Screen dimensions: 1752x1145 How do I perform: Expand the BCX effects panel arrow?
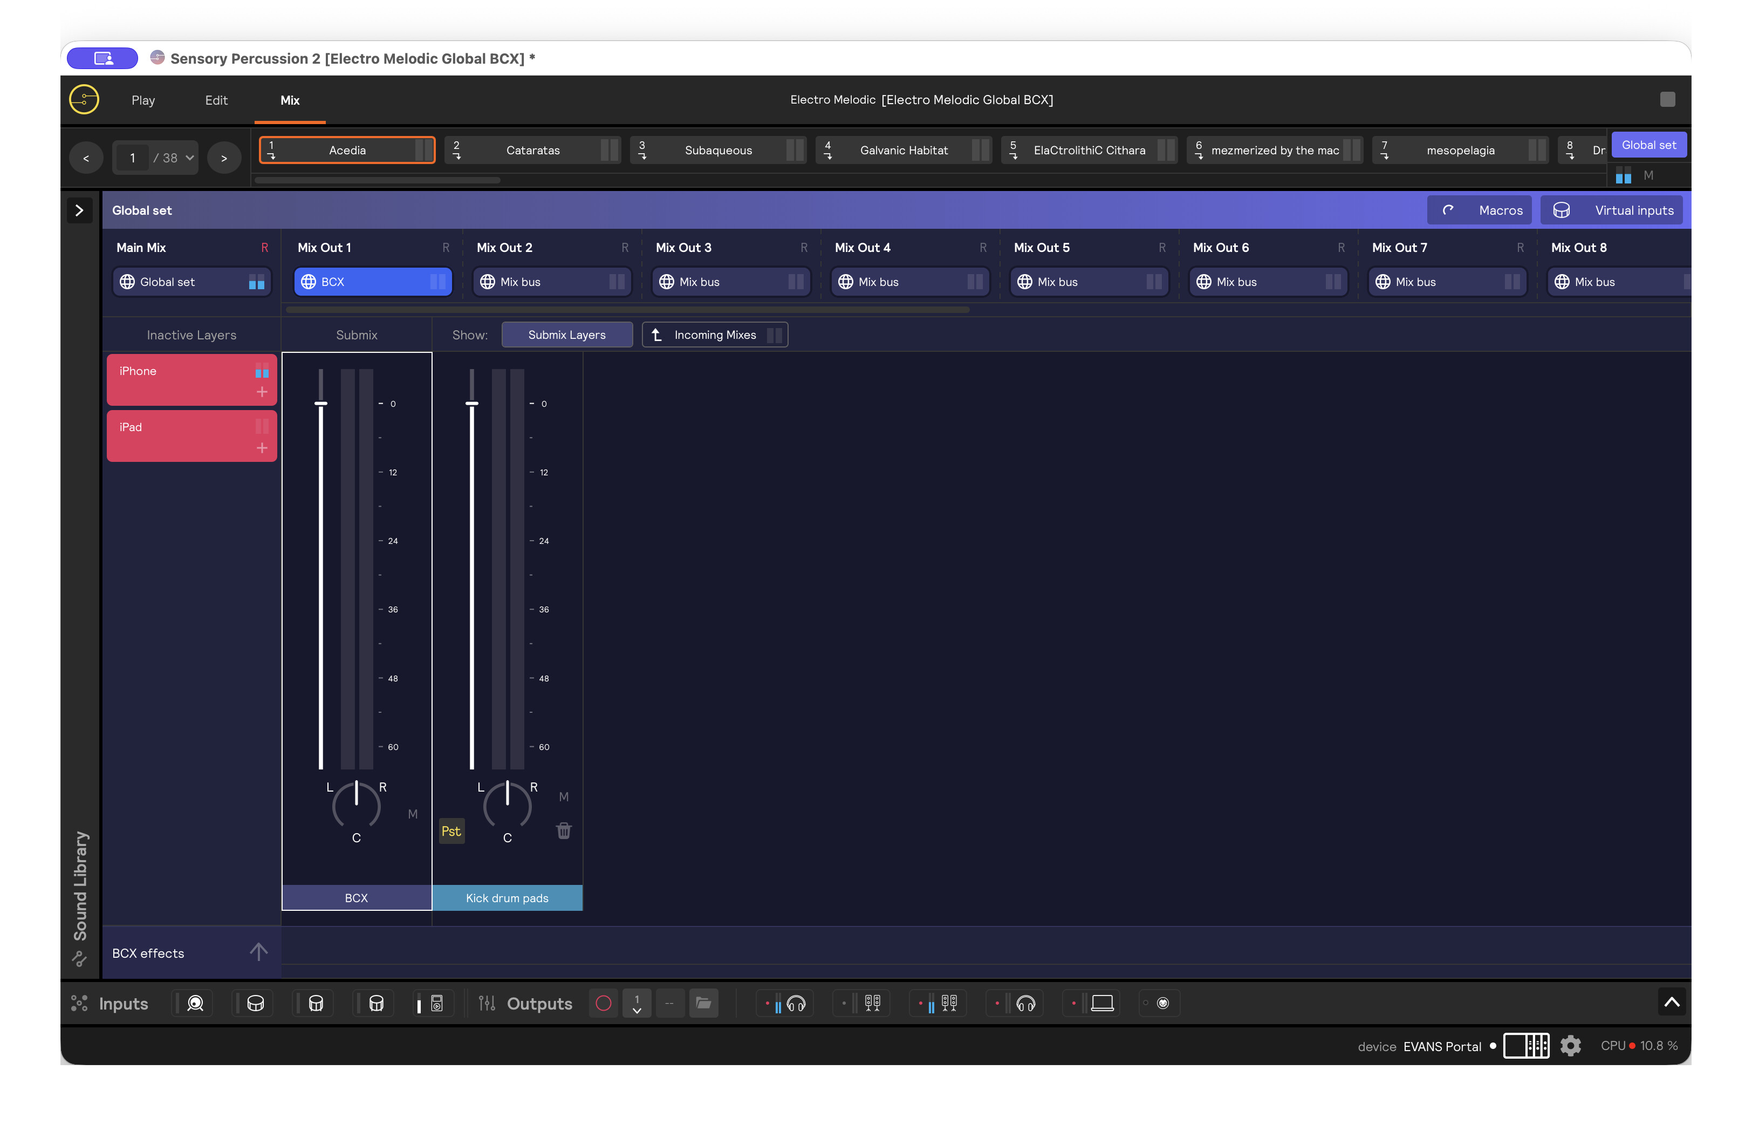tap(258, 952)
